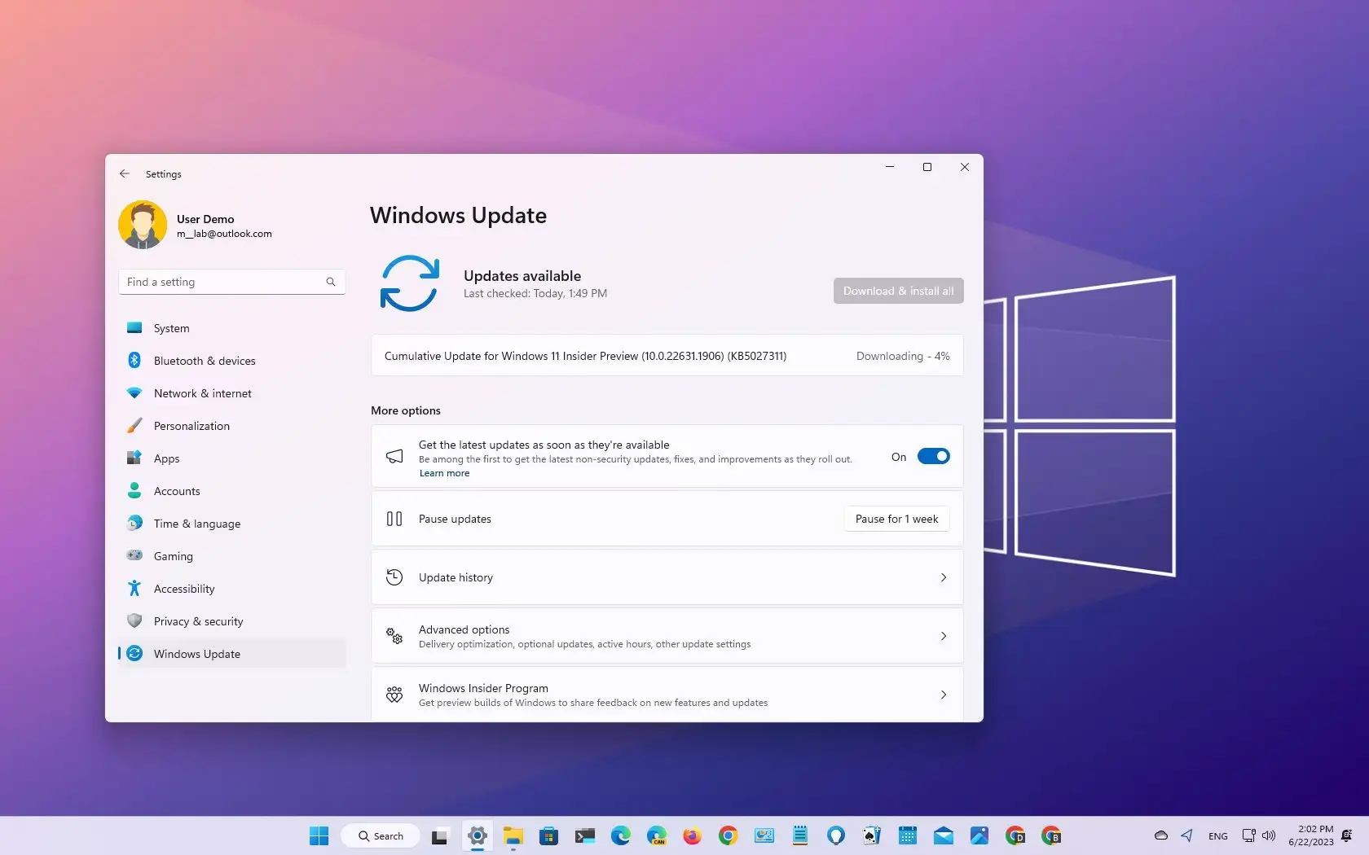The height and width of the screenshot is (855, 1369).
Task: Open the Learn more link
Action: 444,473
